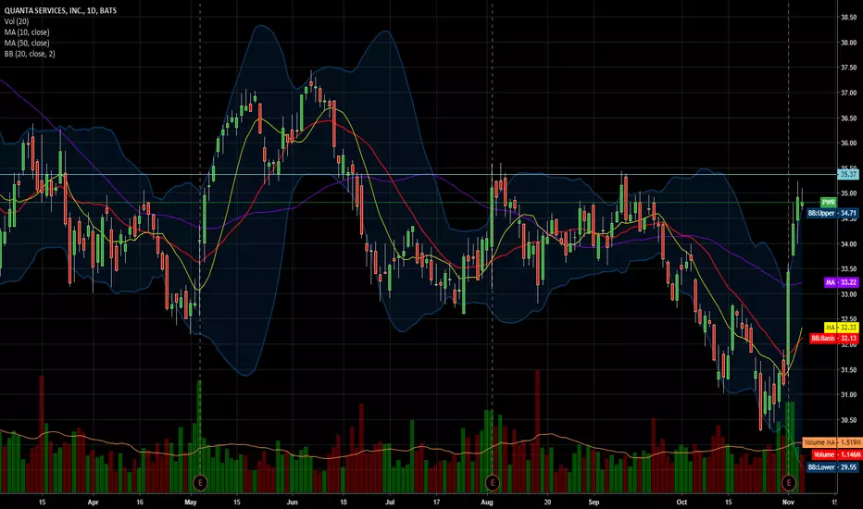Screen dimensions: 863x509
Task: Click 38.50 on the price axis
Action: pos(848,18)
